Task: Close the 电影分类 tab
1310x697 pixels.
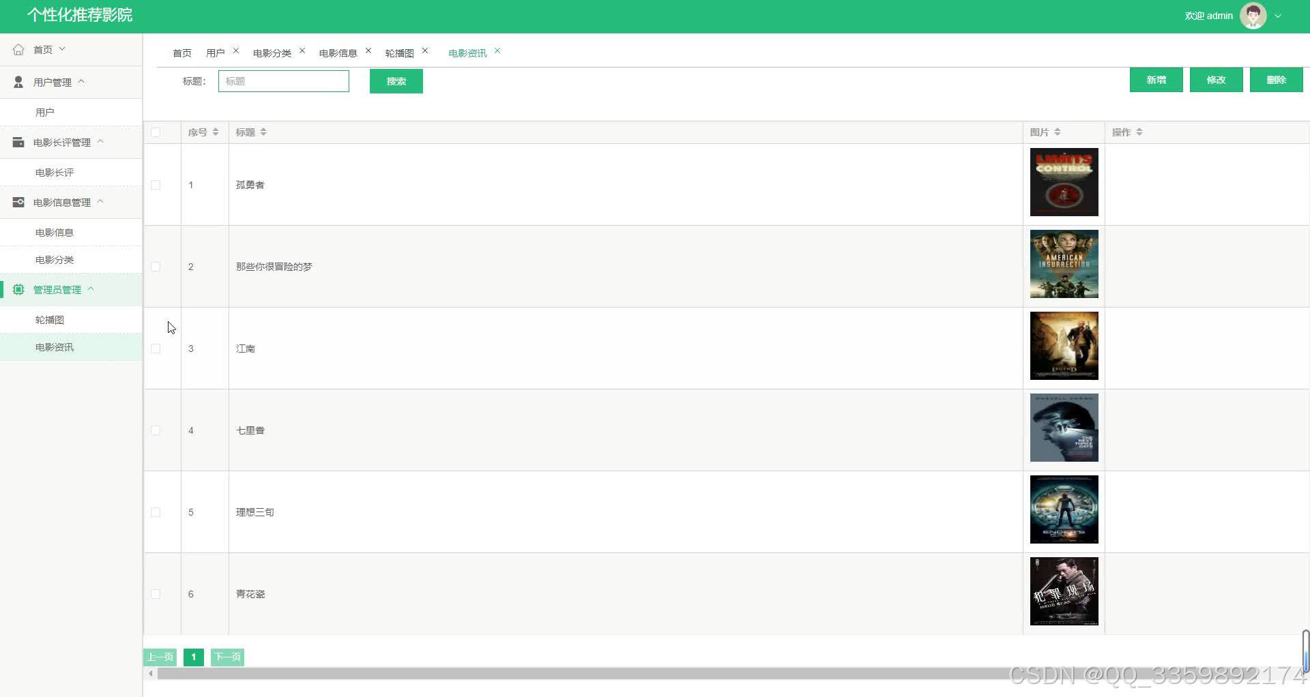Action: pos(302,50)
